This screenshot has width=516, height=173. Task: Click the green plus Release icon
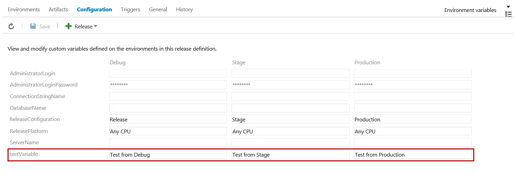tap(68, 26)
